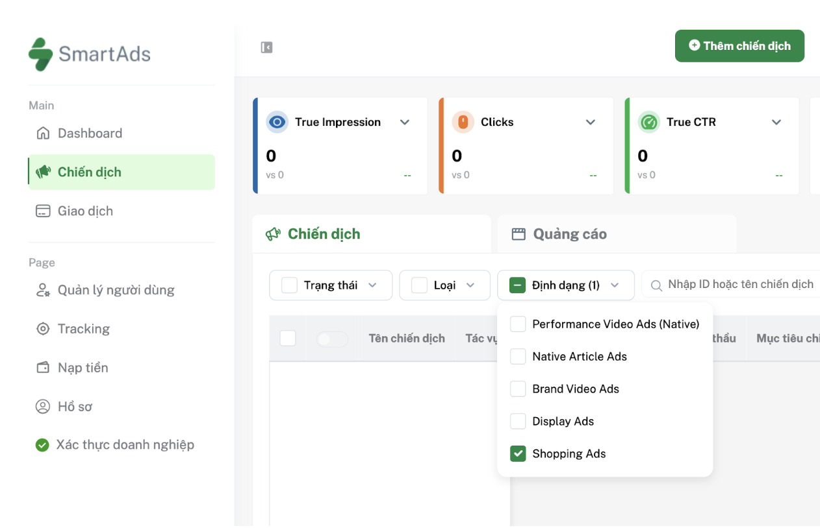Open Xác thực doanh nghiệp link
The image size is (820, 528).
[x=125, y=445]
